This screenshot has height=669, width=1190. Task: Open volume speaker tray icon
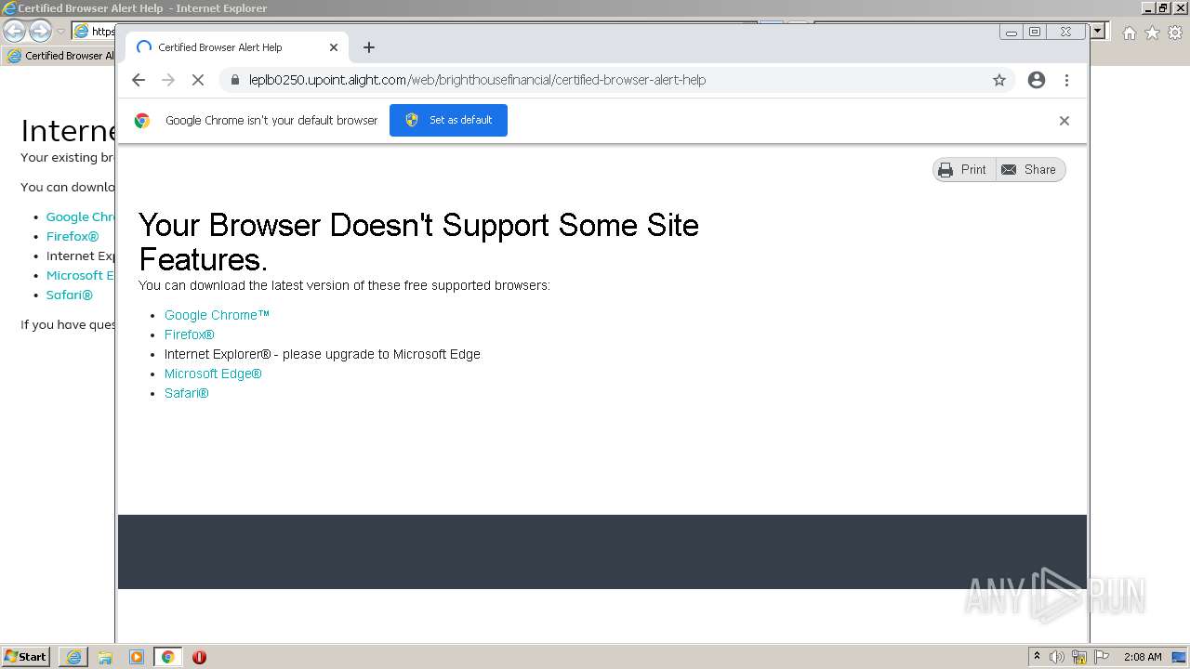point(1057,657)
